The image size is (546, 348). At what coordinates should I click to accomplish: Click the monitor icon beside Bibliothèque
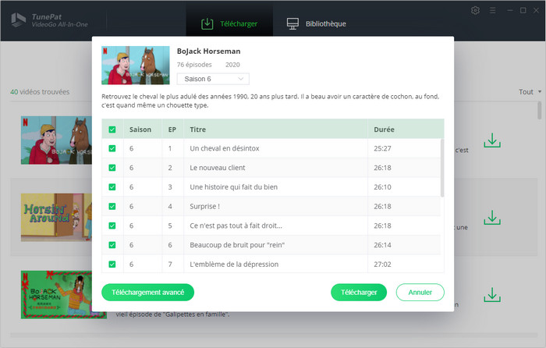coord(292,23)
